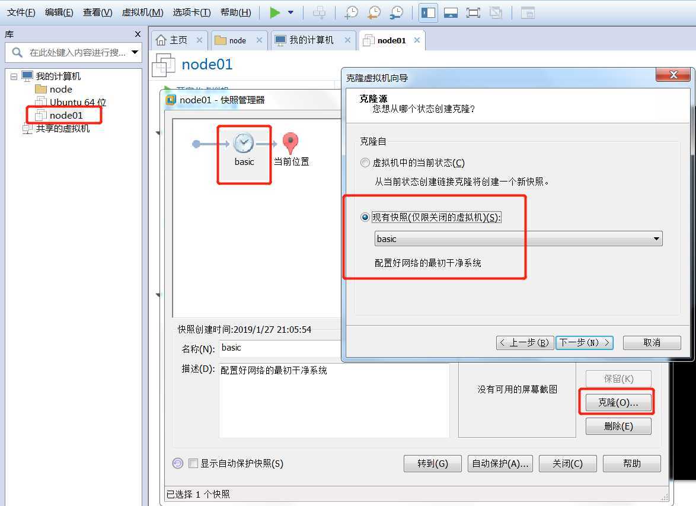This screenshot has height=506, width=696.
Task: Click 取消 in clone wizard
Action: click(x=652, y=342)
